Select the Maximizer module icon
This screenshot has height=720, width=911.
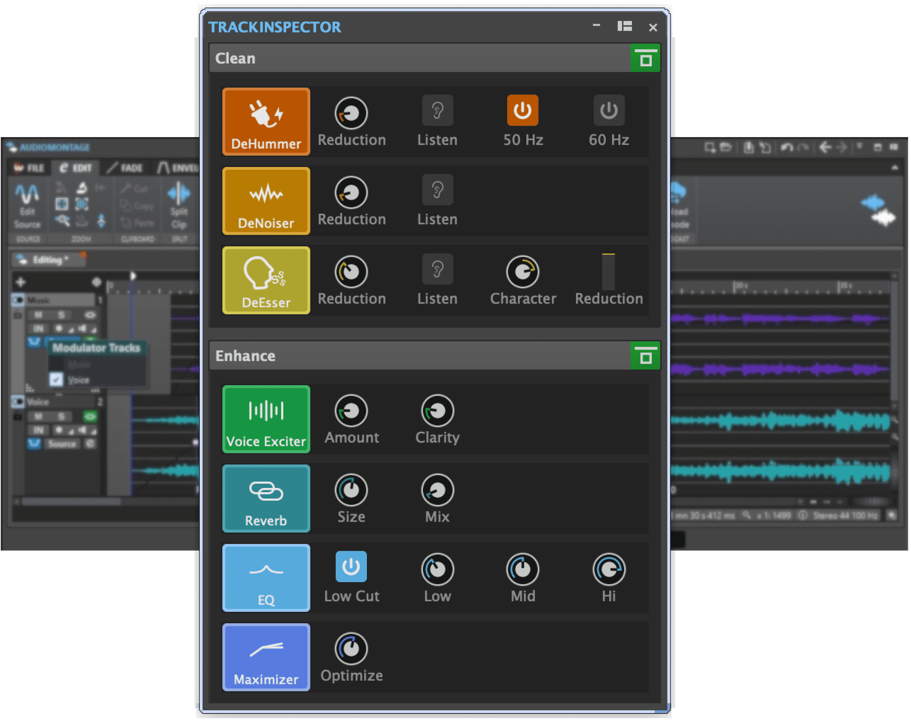[x=266, y=656]
